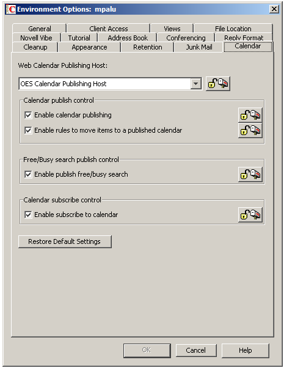Screen dimensions: 284x368
Task: Click the Free/Busy search publish control label
Action: point(71,160)
